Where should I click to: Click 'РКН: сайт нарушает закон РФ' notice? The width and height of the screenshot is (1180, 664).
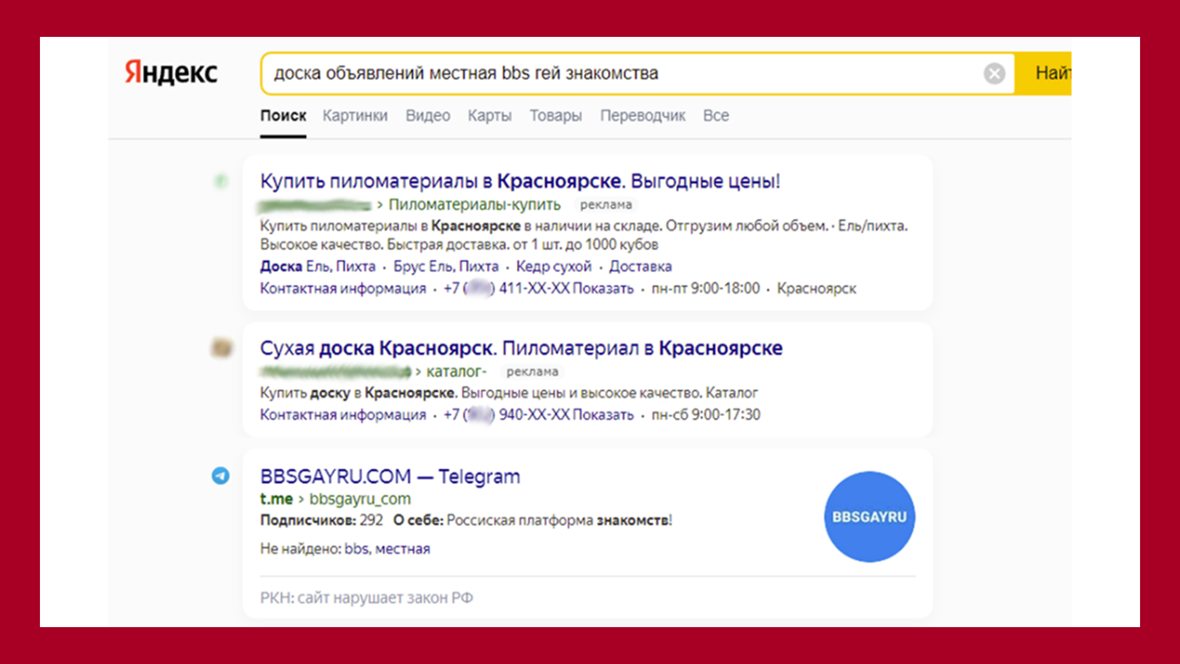coord(366,598)
